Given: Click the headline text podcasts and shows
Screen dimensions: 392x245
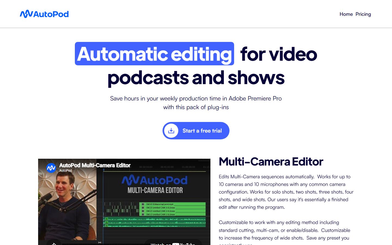Looking at the screenshot, I should [x=196, y=78].
